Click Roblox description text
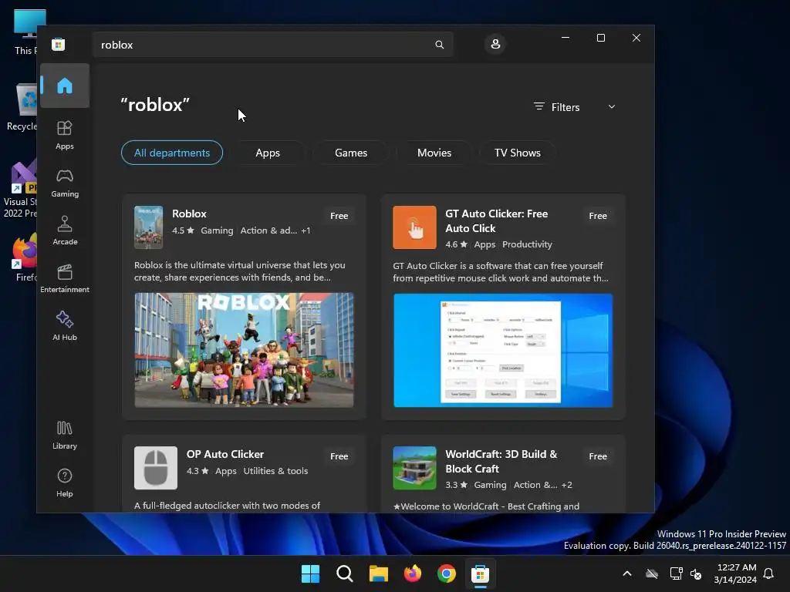790x592 pixels. click(x=240, y=271)
